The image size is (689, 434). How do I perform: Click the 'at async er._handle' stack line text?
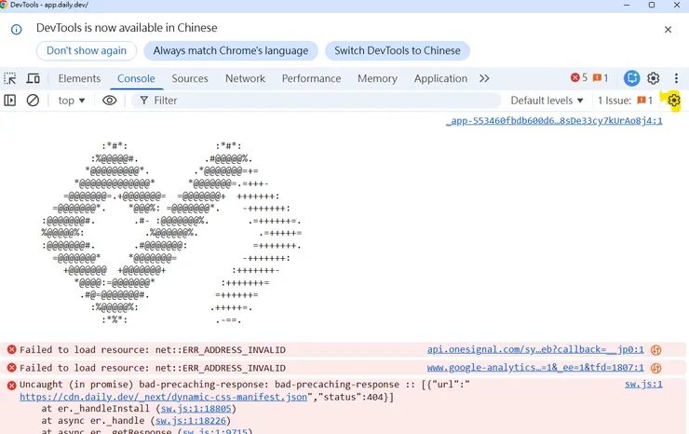coord(93,421)
